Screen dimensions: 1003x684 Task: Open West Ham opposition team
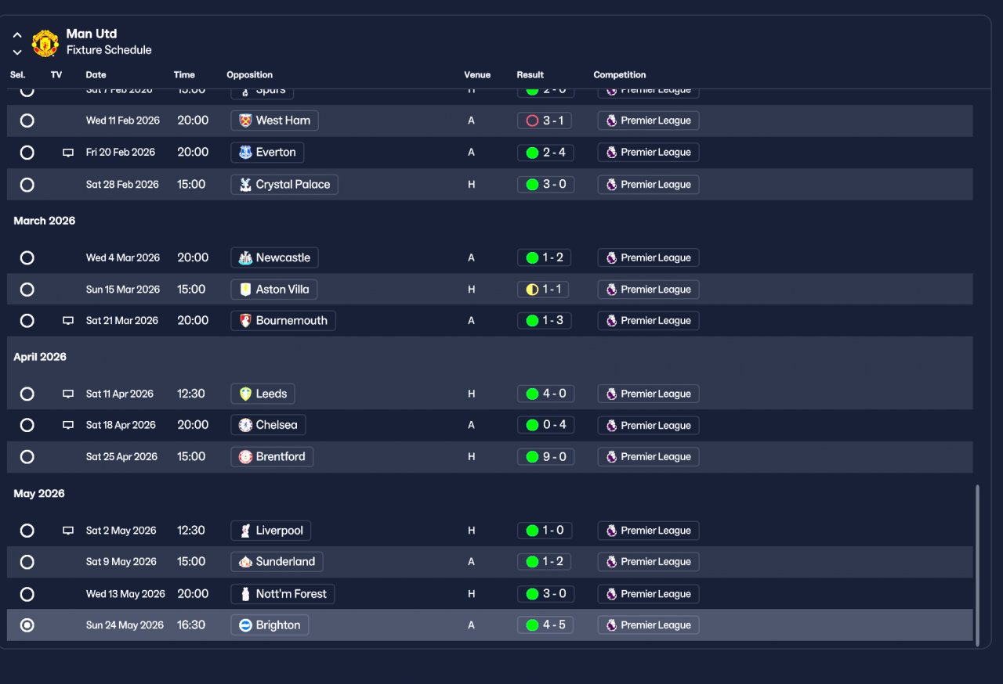pyautogui.click(x=275, y=121)
